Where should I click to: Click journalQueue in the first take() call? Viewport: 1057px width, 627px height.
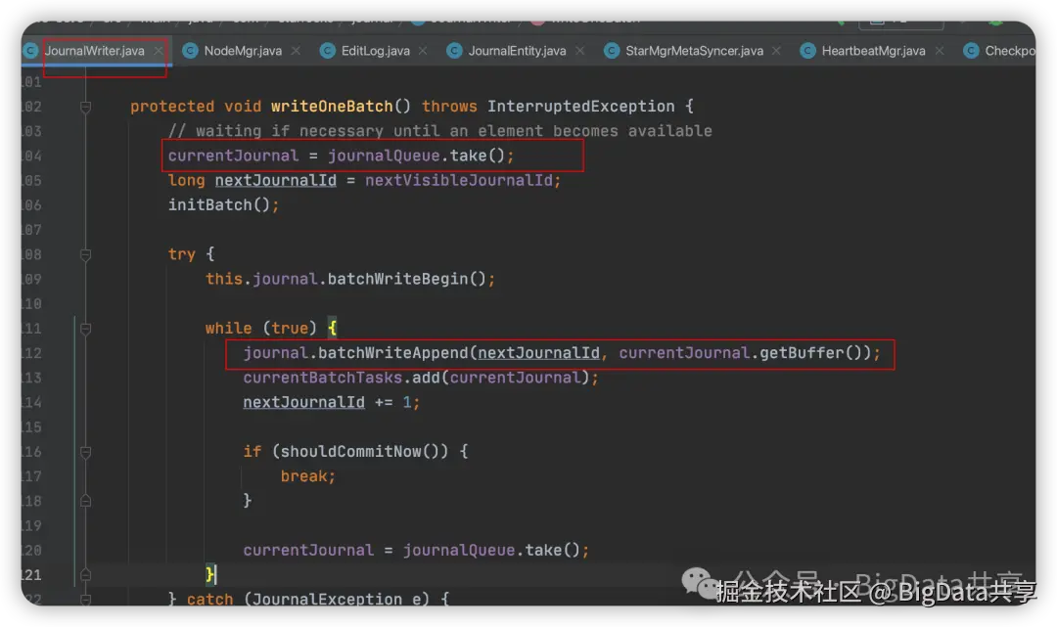point(384,156)
